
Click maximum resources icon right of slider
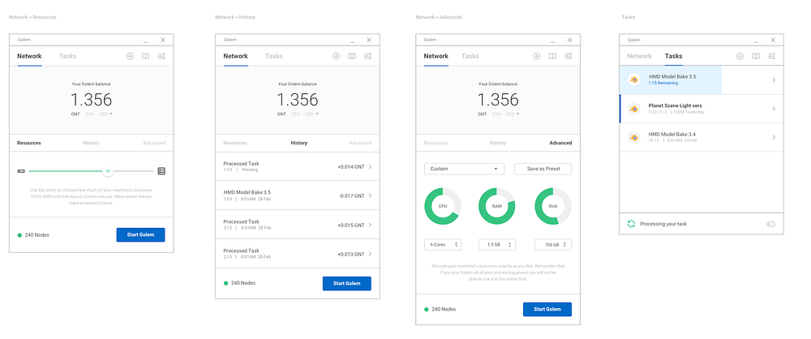161,171
